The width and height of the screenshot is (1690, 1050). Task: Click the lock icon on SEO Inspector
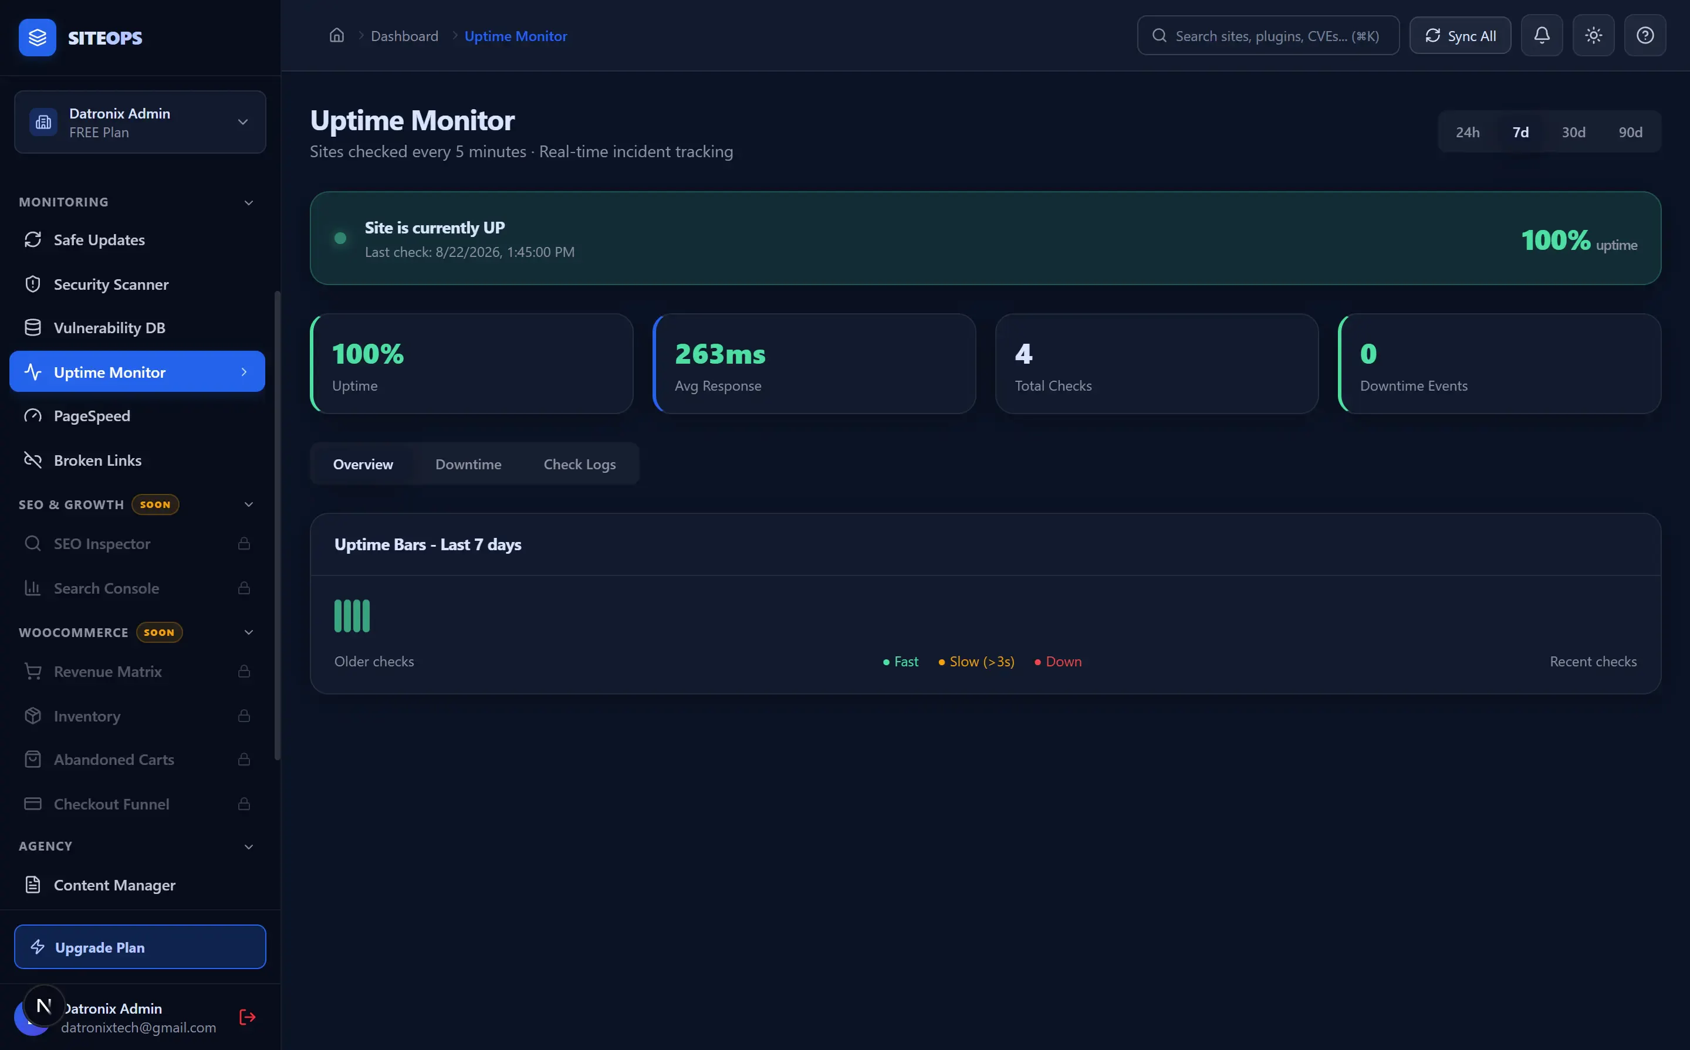[x=244, y=544]
